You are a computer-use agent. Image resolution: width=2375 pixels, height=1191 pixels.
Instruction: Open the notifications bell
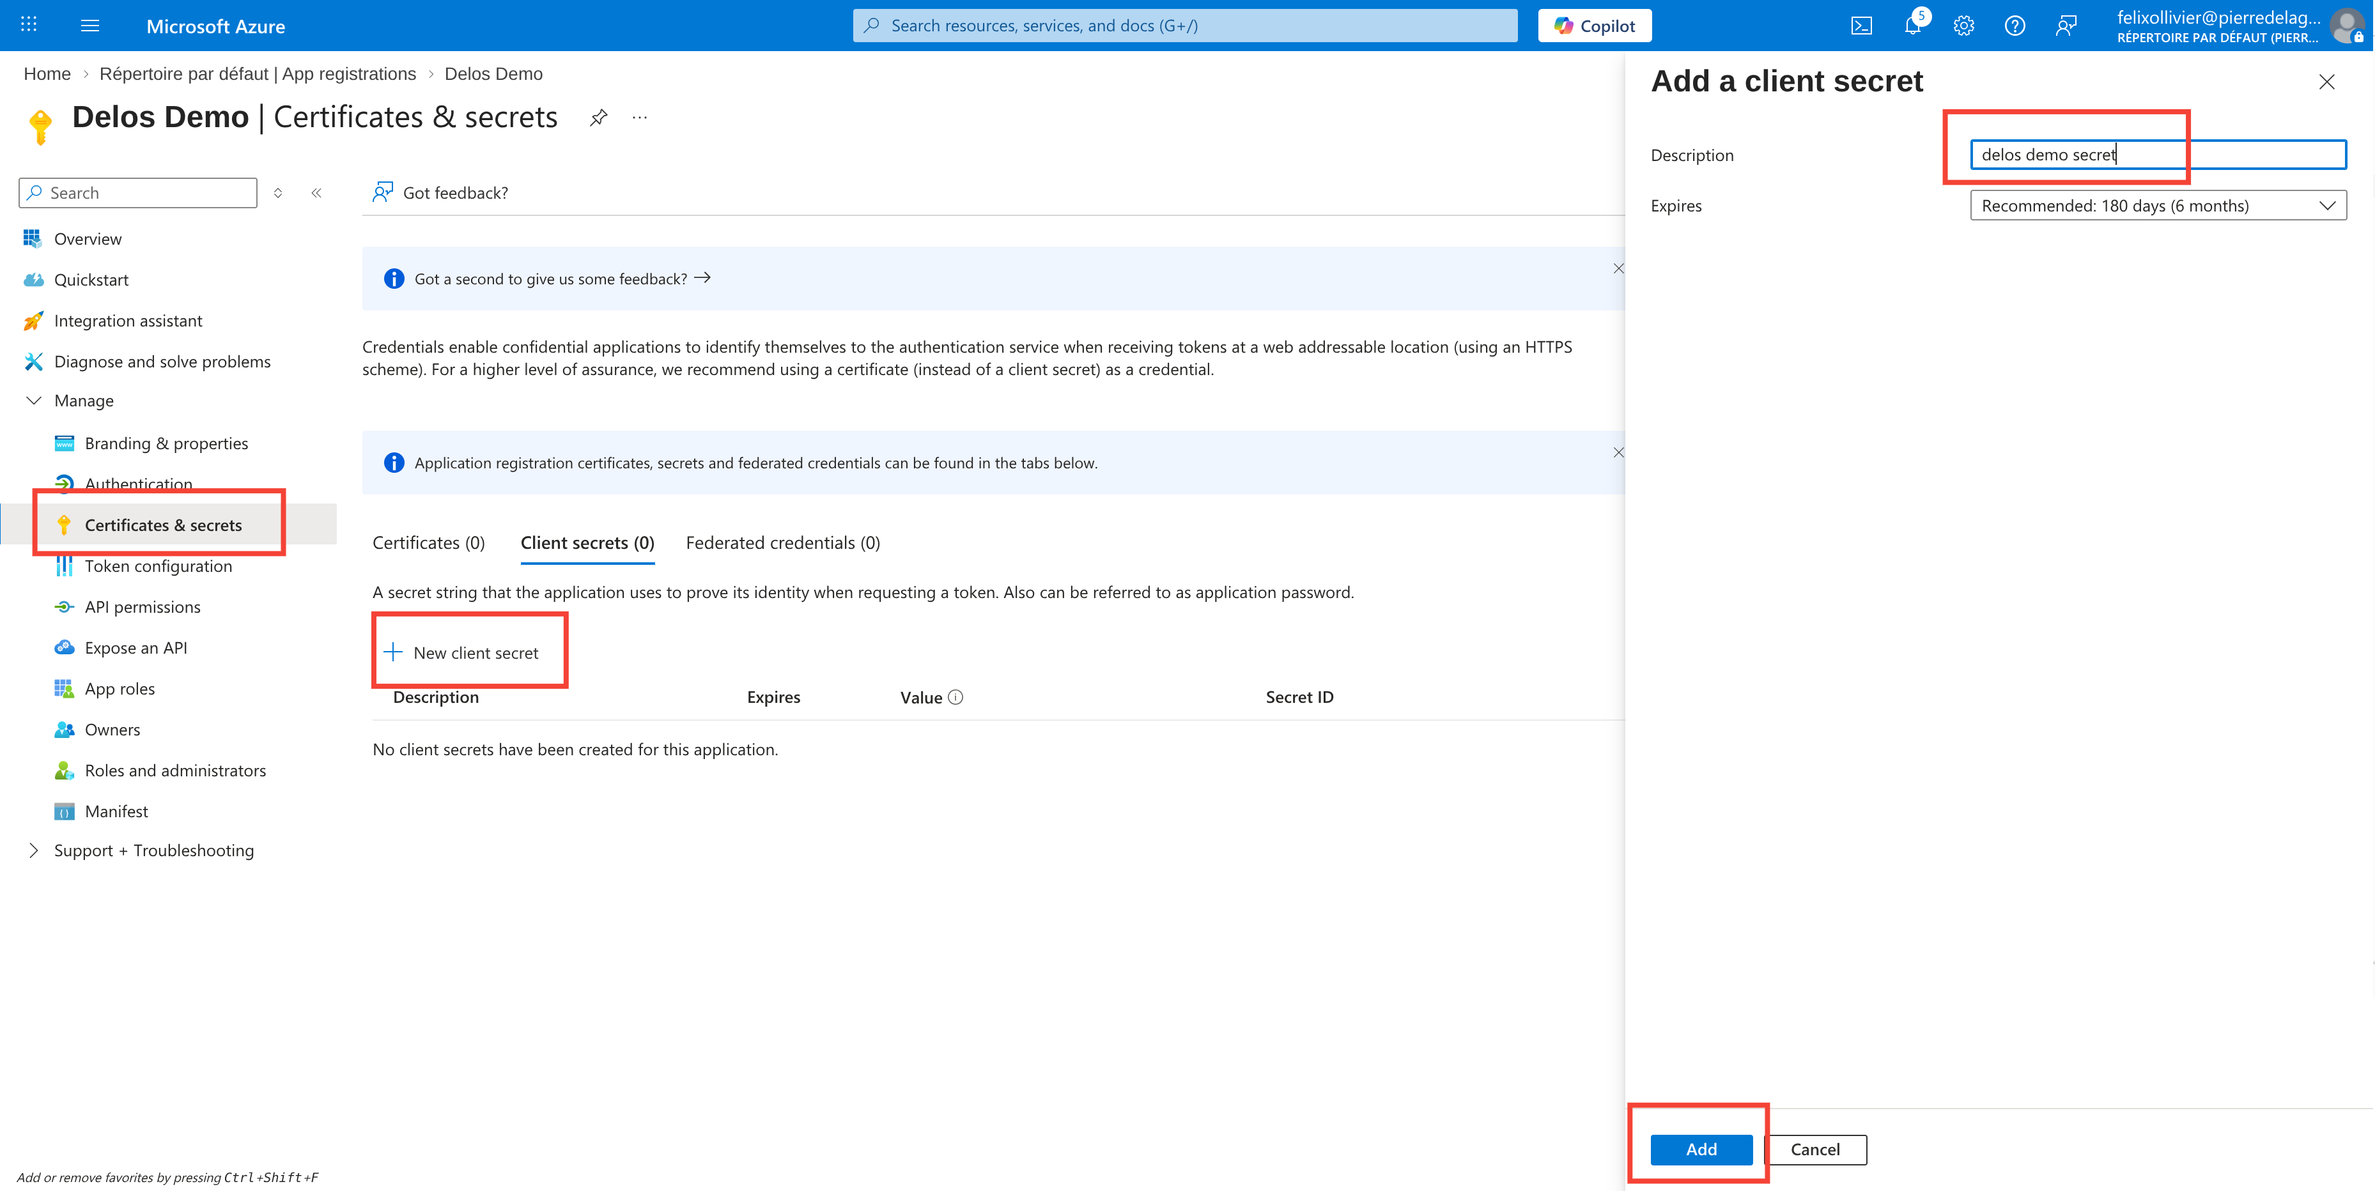[x=1913, y=26]
